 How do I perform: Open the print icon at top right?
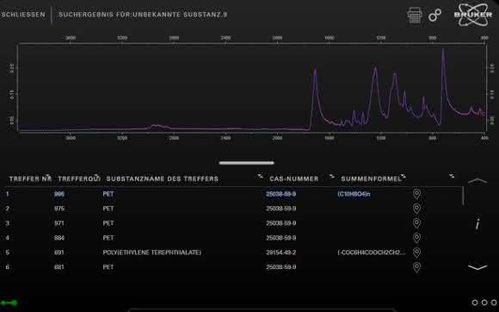pyautogui.click(x=415, y=15)
